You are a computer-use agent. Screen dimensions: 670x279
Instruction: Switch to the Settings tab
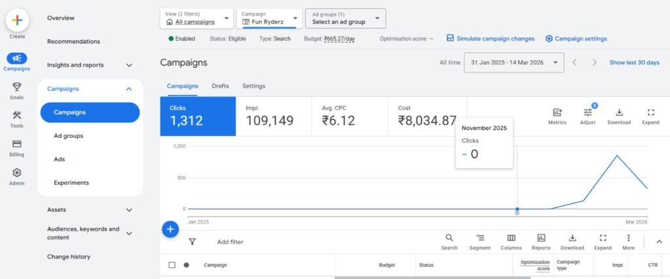click(254, 86)
